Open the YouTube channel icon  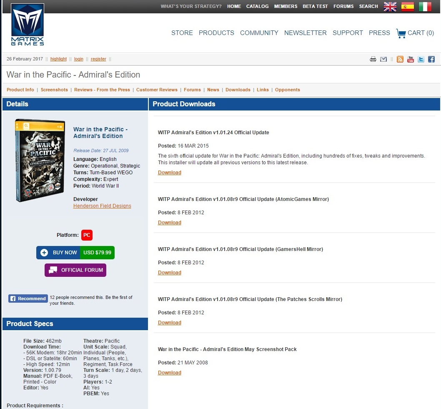click(410, 59)
